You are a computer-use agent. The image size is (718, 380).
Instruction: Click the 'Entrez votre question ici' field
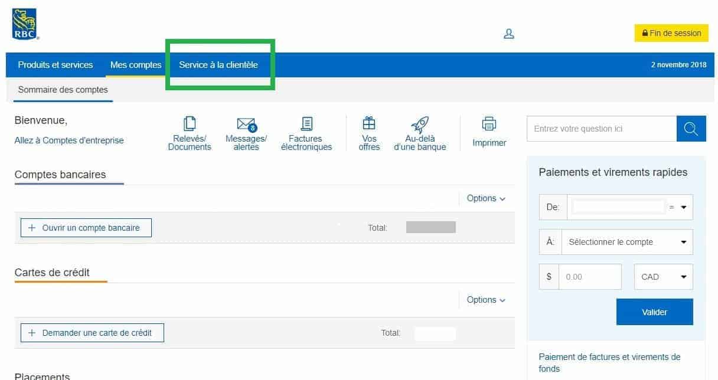tap(601, 129)
